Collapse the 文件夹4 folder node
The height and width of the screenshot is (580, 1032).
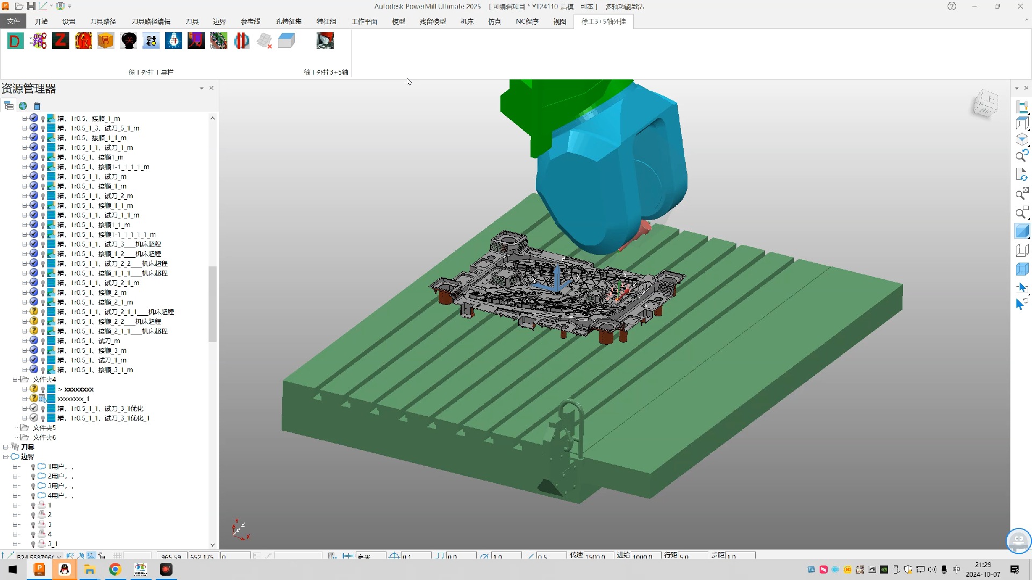click(15, 380)
